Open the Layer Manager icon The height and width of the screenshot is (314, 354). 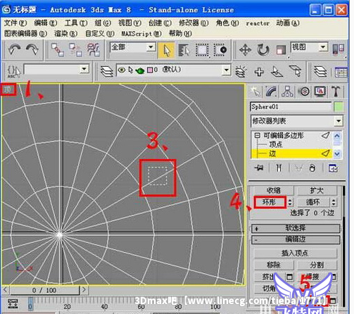coord(106,71)
